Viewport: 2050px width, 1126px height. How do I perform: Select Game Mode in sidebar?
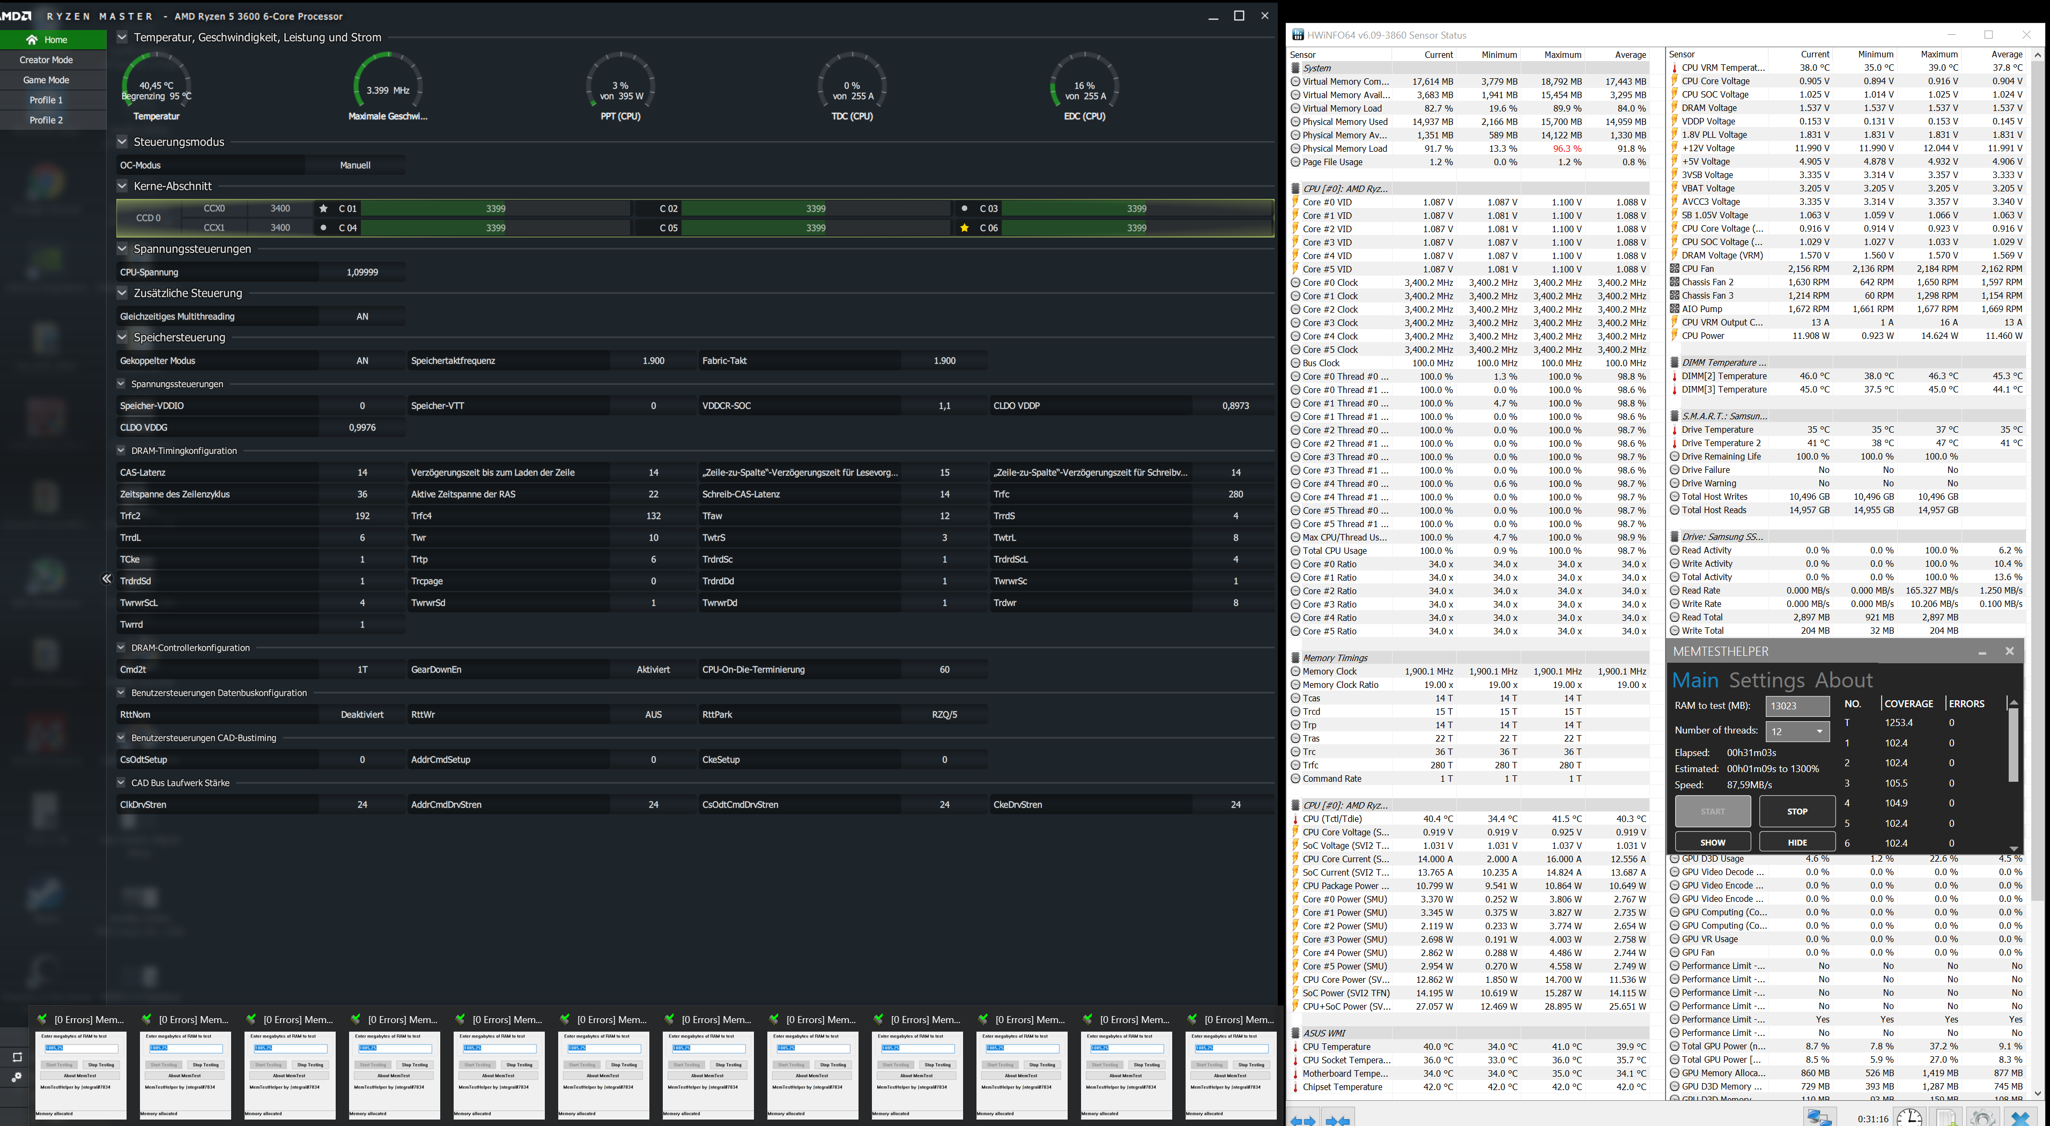pyautogui.click(x=46, y=79)
